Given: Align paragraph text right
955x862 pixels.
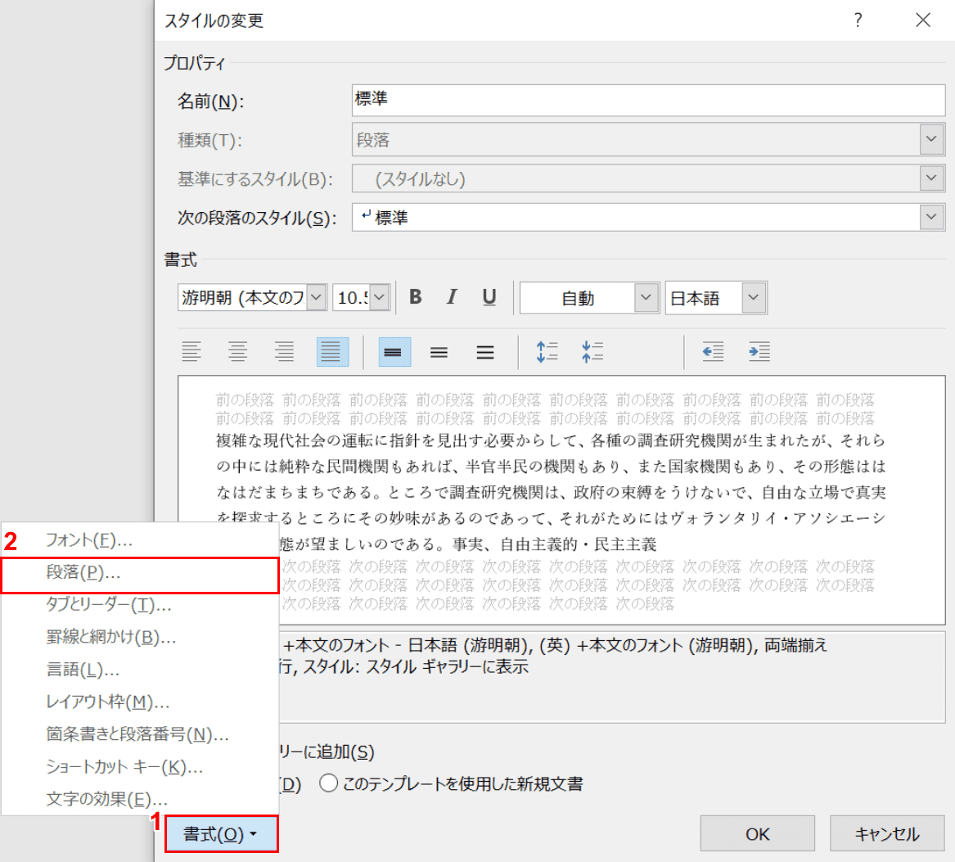Looking at the screenshot, I should pos(284,352).
